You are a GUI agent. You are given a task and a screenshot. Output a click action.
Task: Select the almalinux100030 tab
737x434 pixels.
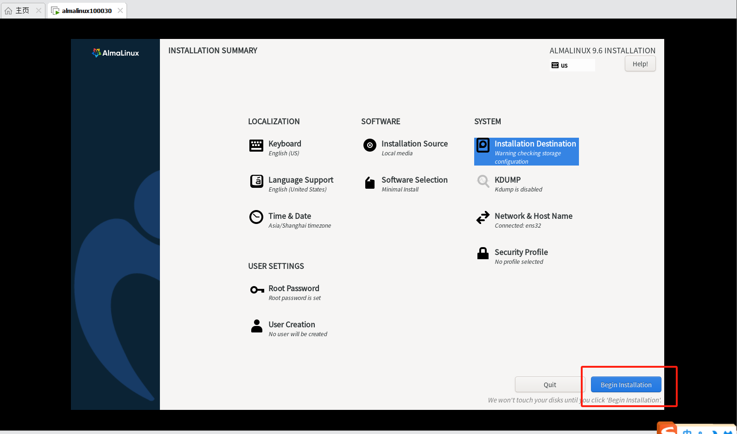pyautogui.click(x=87, y=11)
